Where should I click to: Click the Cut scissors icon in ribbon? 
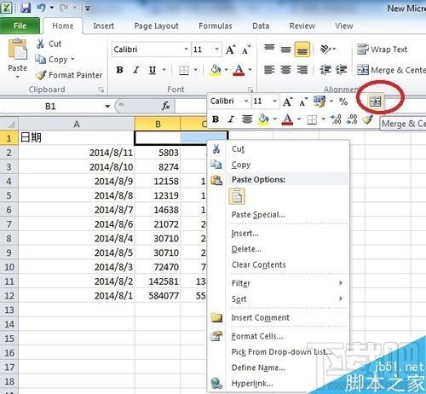(40, 43)
